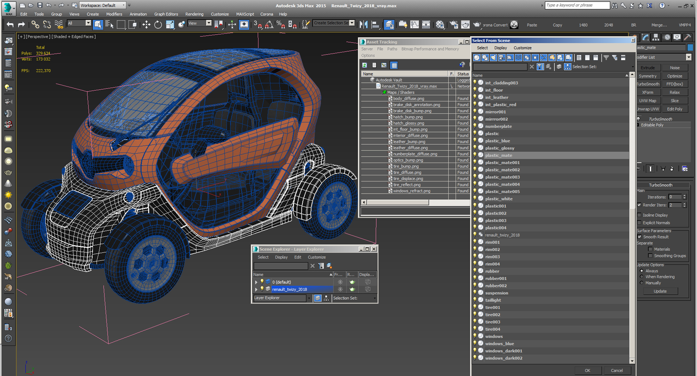
Task: Open the Material Editor icon
Action: [440, 24]
